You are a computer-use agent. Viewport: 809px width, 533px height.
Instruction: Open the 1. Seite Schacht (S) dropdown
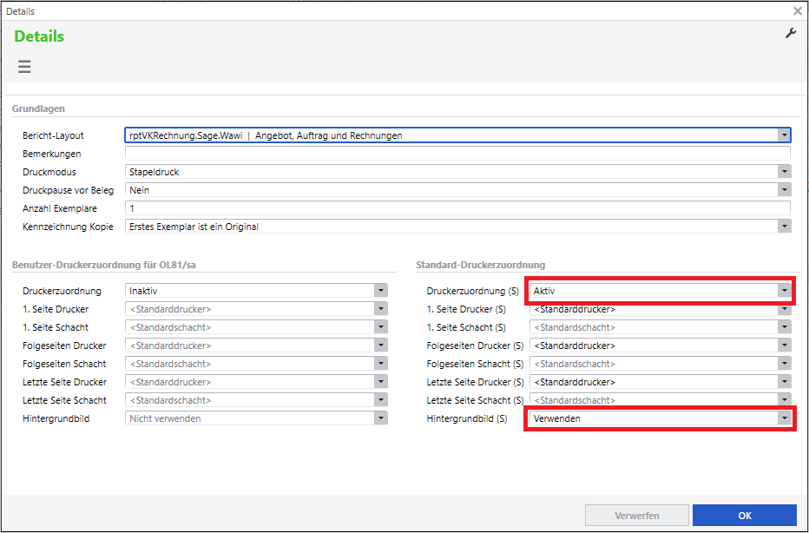point(784,327)
